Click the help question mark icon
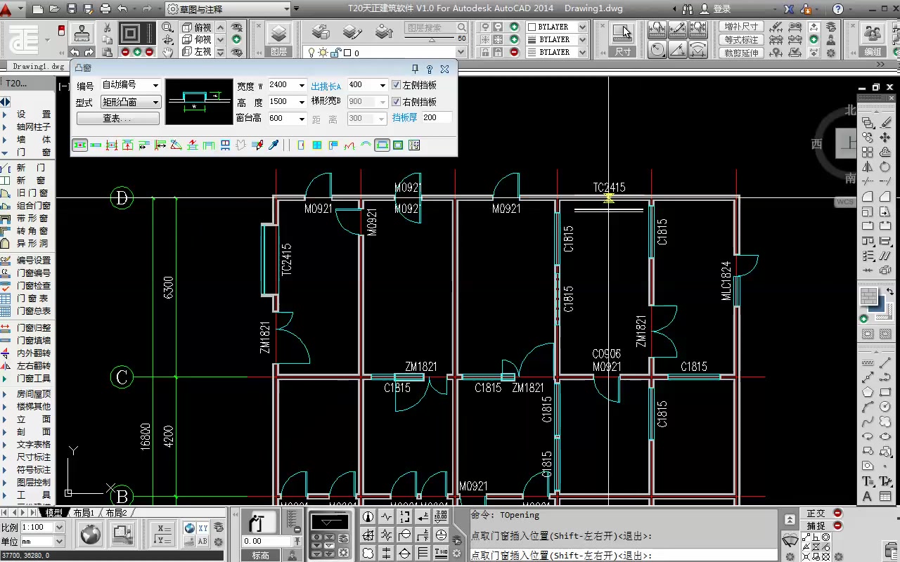900x562 pixels. tap(838, 9)
